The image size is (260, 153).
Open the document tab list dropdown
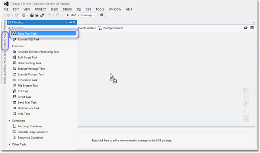[x=254, y=22]
